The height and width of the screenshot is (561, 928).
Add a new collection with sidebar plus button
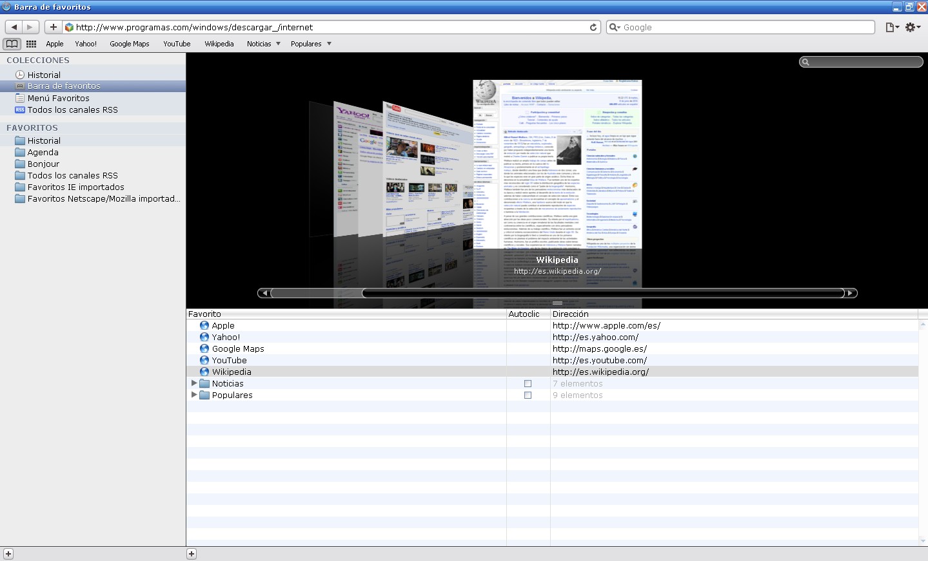pyautogui.click(x=8, y=554)
